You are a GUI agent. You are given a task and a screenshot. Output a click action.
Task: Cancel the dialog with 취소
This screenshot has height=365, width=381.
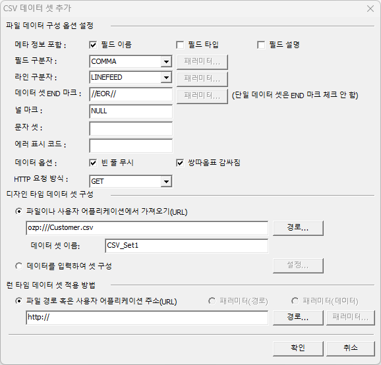(x=351, y=349)
